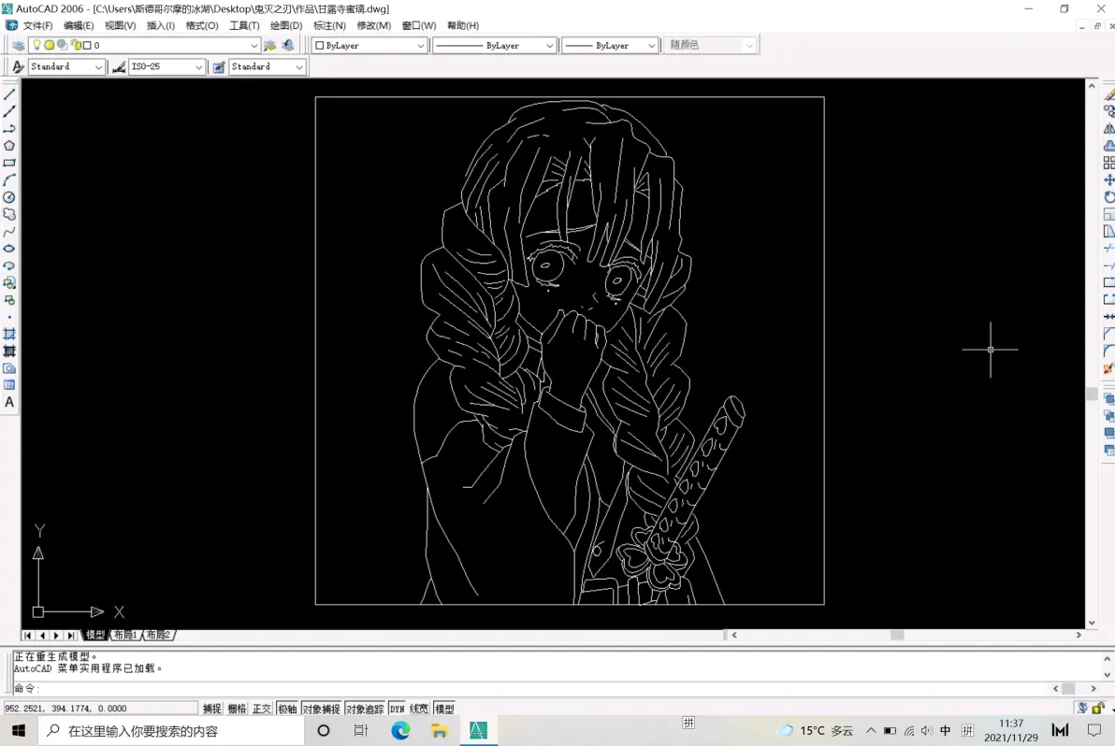Jump to the last layout tab arrow
The height and width of the screenshot is (746, 1115).
[70, 635]
